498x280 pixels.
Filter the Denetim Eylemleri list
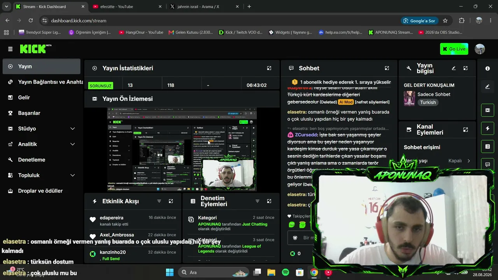click(257, 201)
